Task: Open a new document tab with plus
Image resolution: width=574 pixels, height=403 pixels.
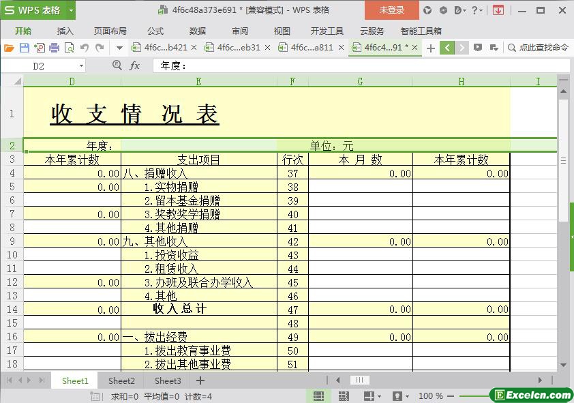Action: (x=431, y=48)
